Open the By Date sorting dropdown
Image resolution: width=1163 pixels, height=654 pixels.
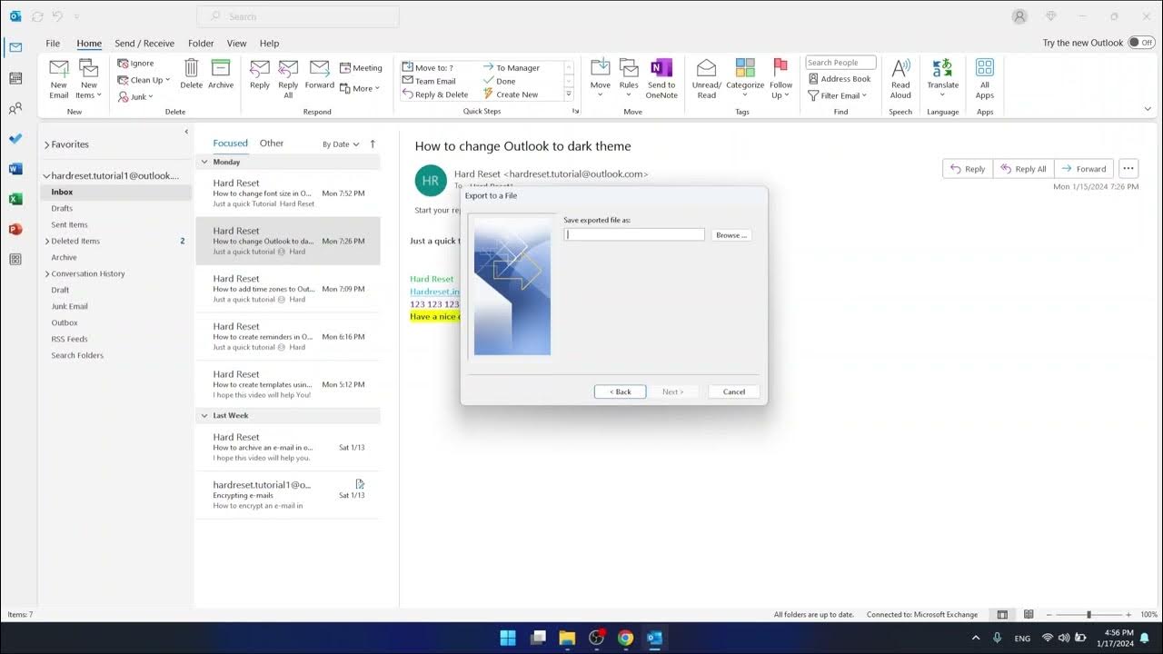338,144
